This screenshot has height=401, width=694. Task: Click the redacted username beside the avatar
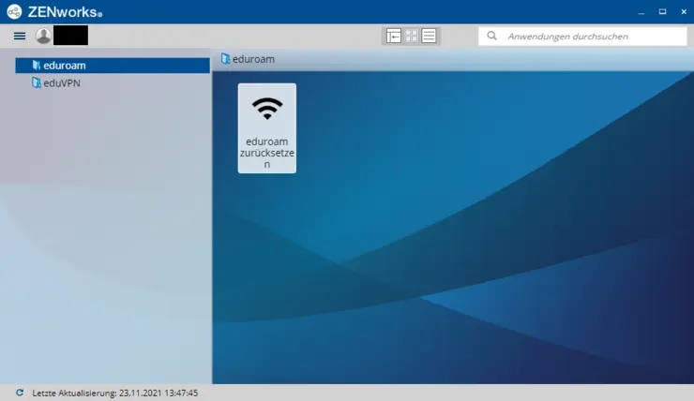(x=70, y=36)
